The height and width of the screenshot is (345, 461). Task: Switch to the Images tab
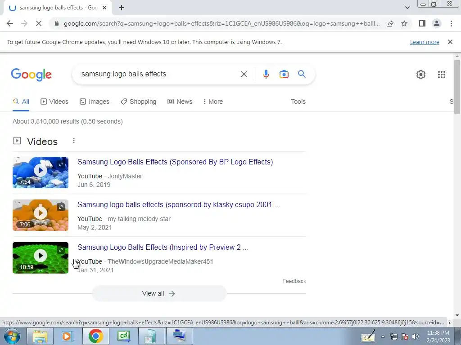[x=95, y=102]
